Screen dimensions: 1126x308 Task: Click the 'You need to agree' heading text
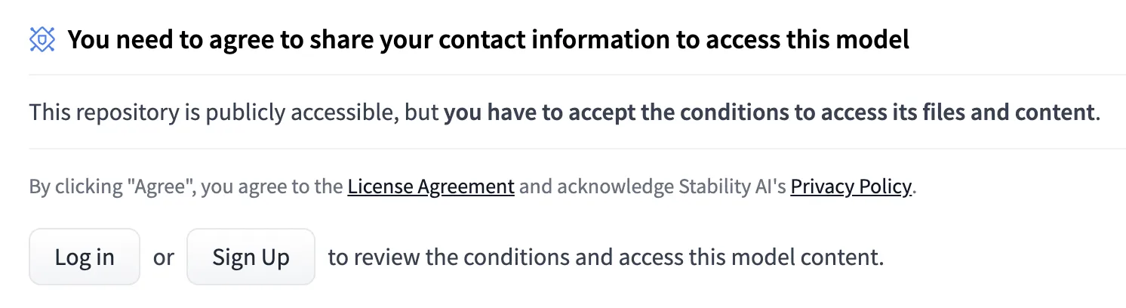488,40
